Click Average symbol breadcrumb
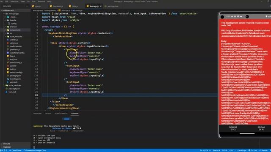Screen dimensions: 271x152 pyautogui.click(x=77, y=11)
